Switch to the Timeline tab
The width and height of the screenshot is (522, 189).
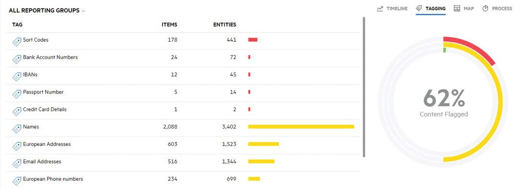392,9
